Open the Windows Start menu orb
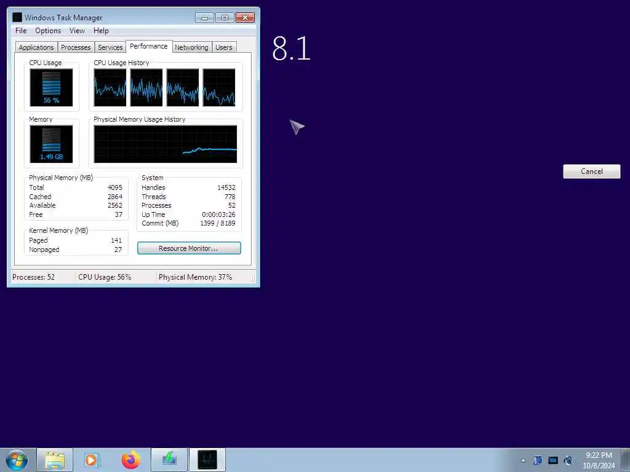630x472 pixels. coord(17,460)
